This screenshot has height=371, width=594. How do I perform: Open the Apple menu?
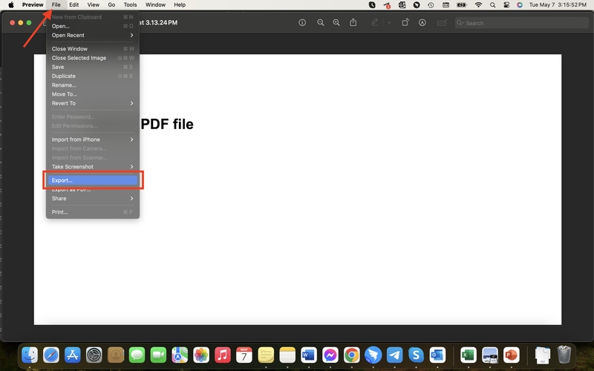11,5
